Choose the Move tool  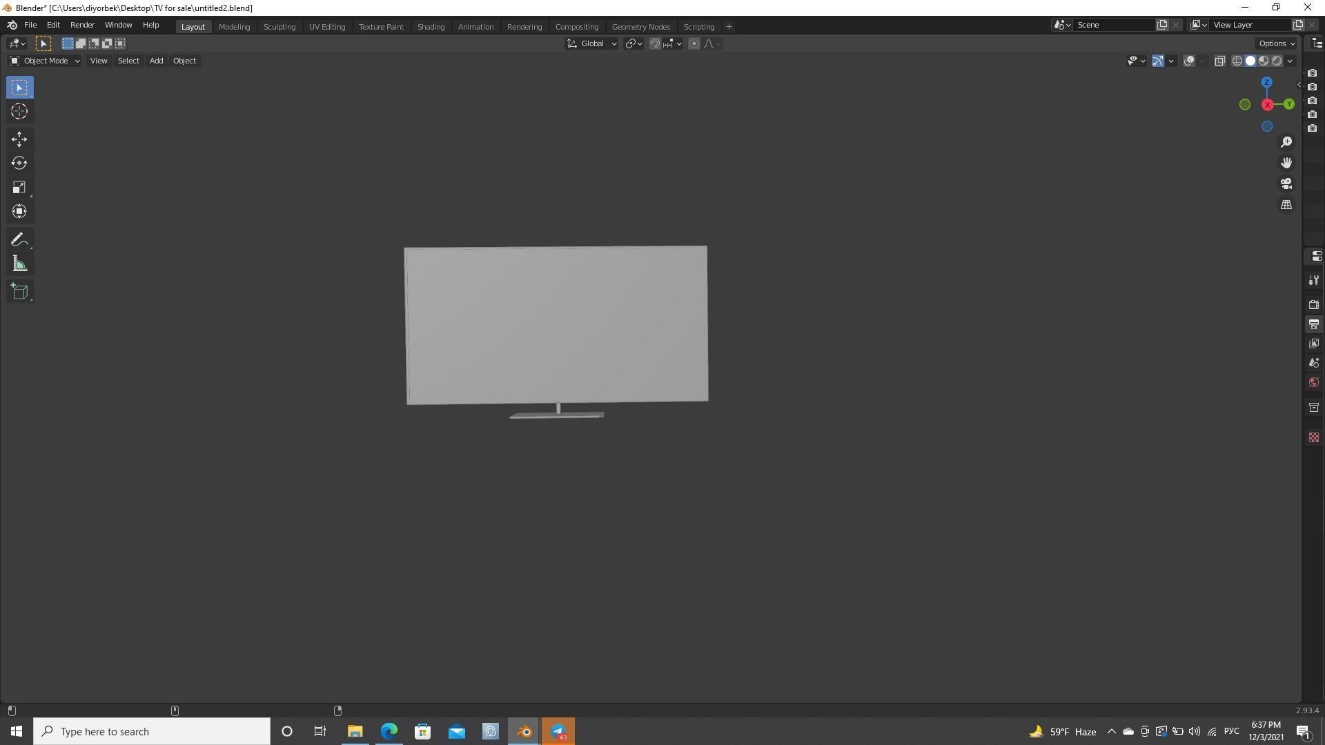19,139
